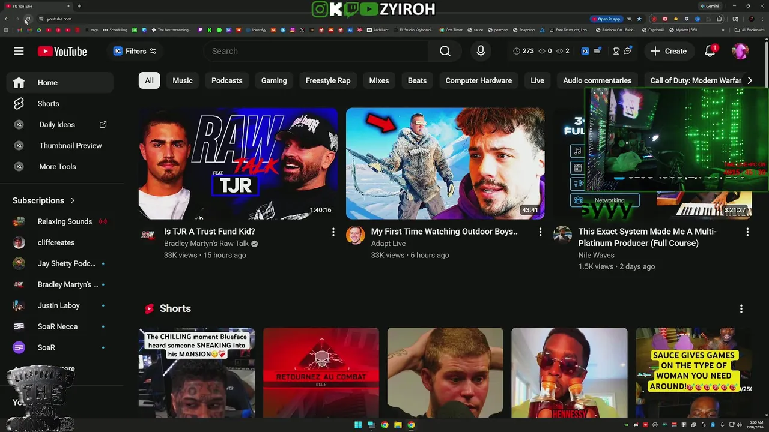Select the Live filter chip

click(x=537, y=80)
